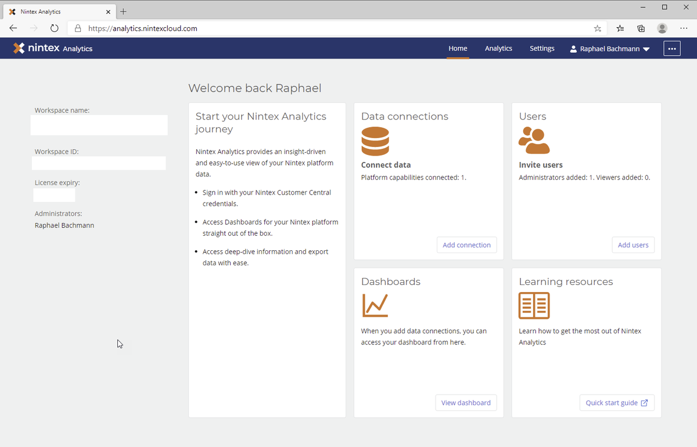Viewport: 697px width, 447px height.
Task: Refresh the page with the reload icon
Action: point(55,28)
